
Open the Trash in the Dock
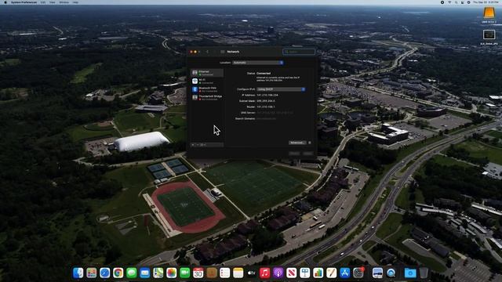click(424, 273)
